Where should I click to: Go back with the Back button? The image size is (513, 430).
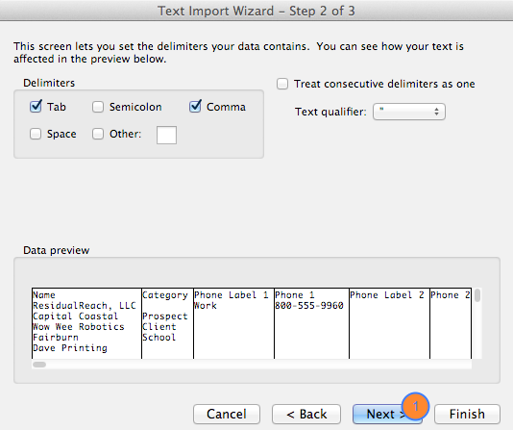tap(306, 414)
